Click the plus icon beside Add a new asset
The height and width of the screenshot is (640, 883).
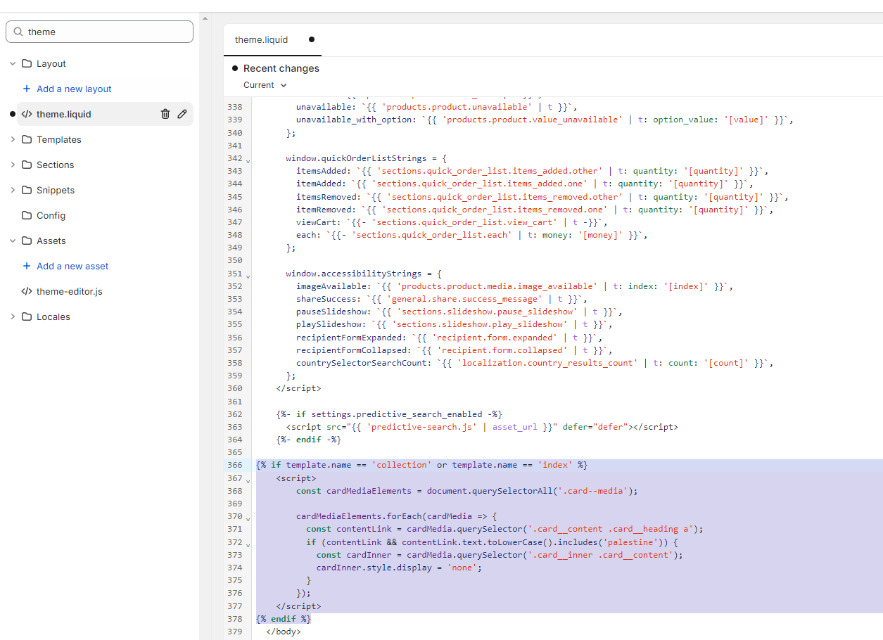click(x=27, y=266)
